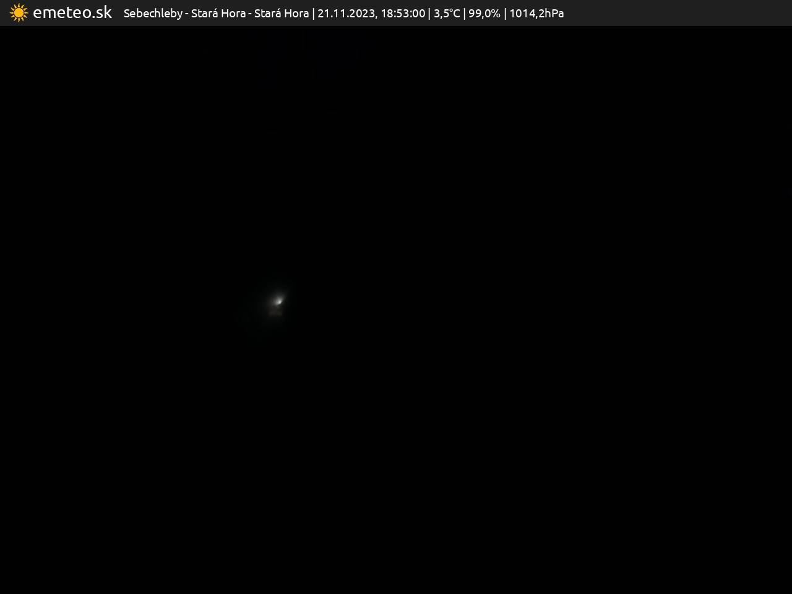Click the hyphen after Sebechleby
This screenshot has width=792, height=594.
coord(187,14)
